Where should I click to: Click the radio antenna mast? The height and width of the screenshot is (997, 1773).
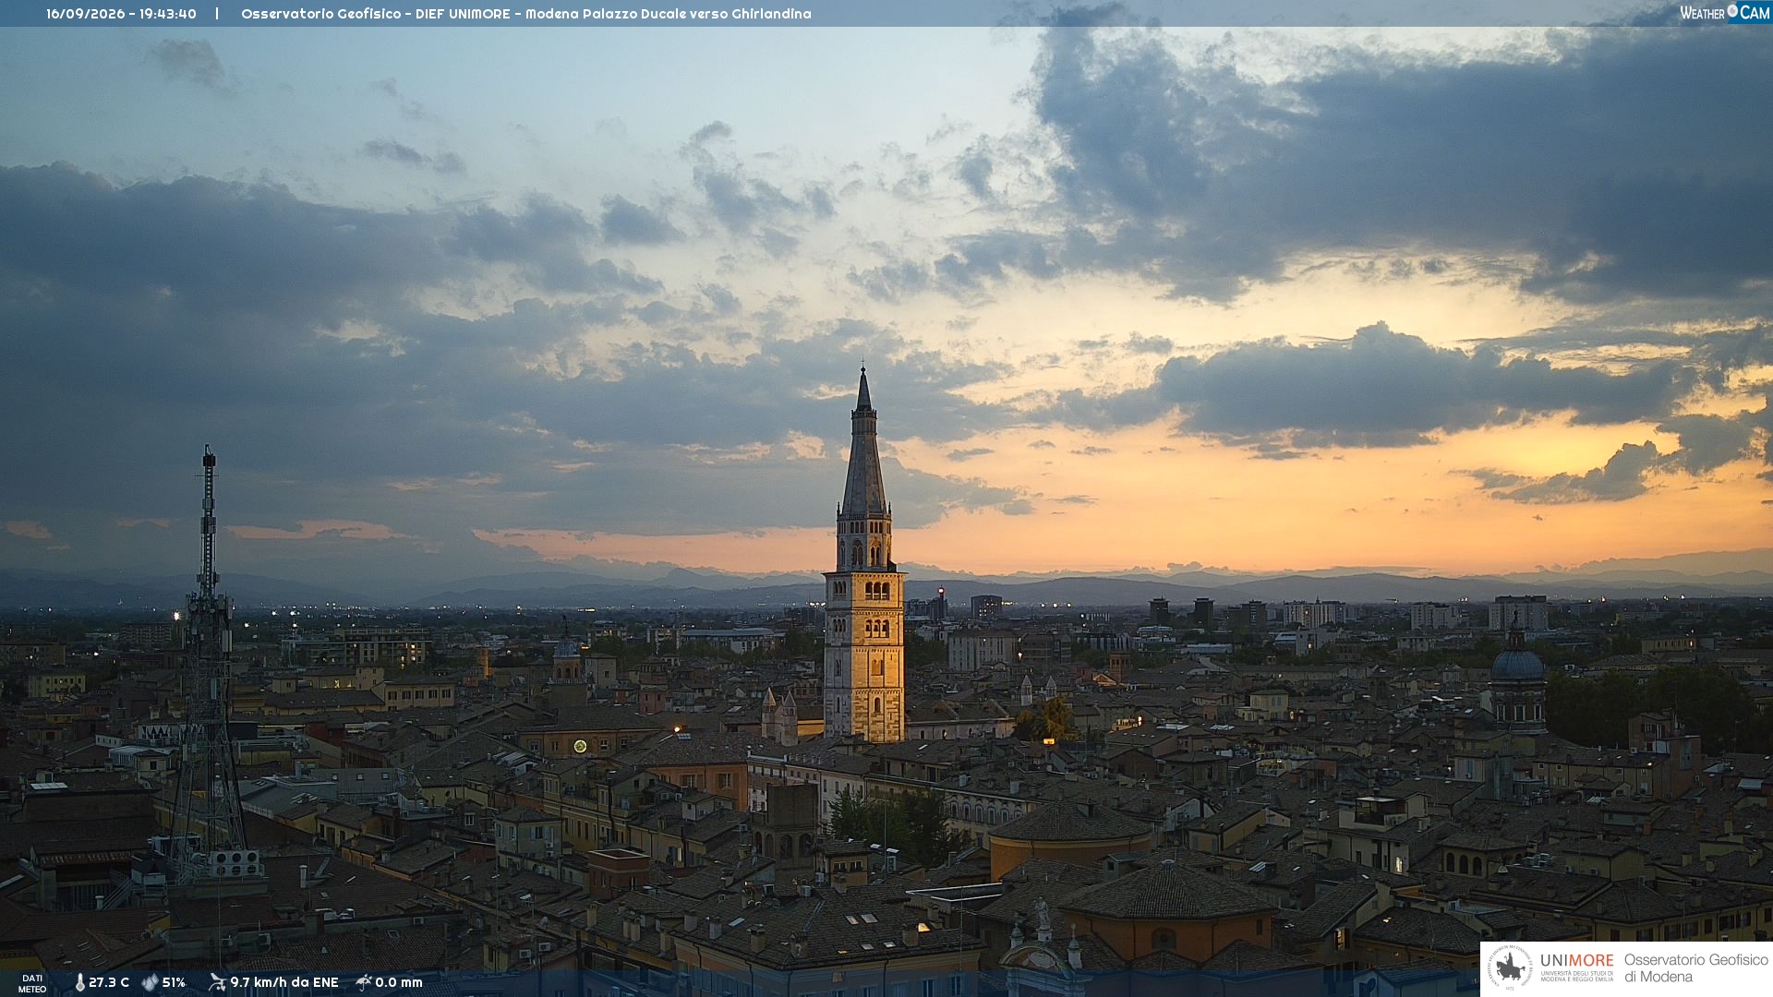208,665
